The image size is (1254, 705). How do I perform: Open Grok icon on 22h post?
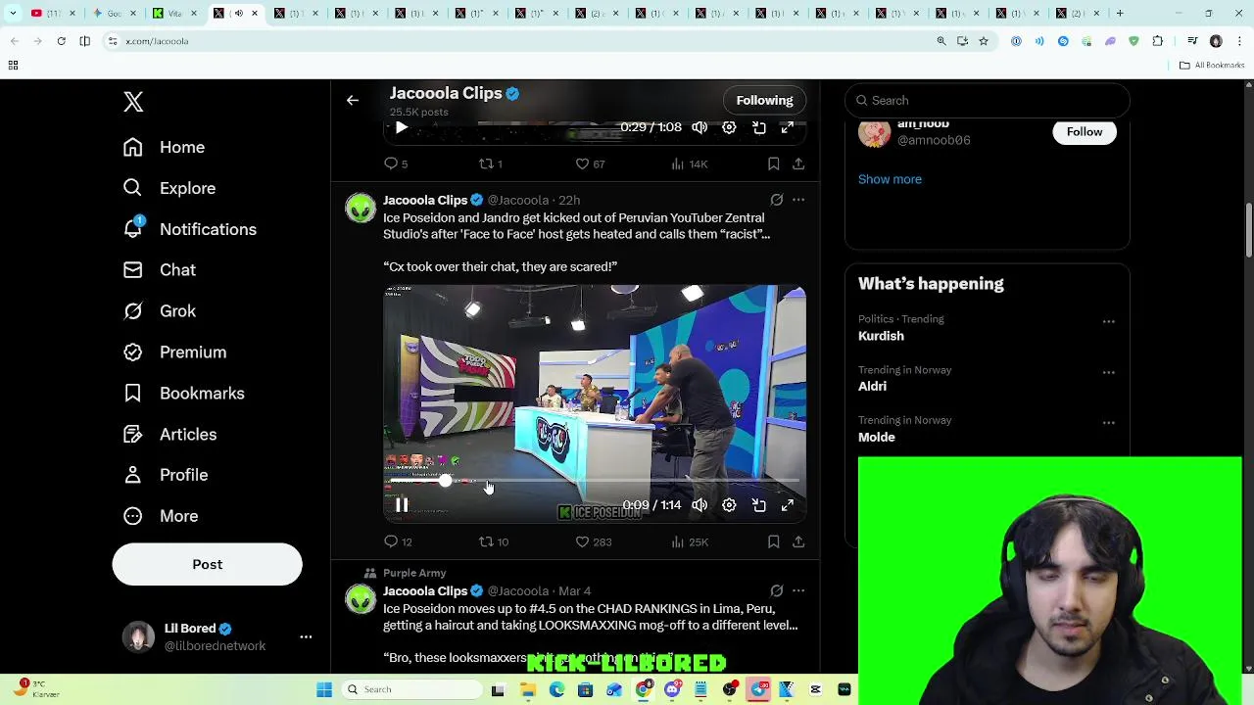point(776,200)
